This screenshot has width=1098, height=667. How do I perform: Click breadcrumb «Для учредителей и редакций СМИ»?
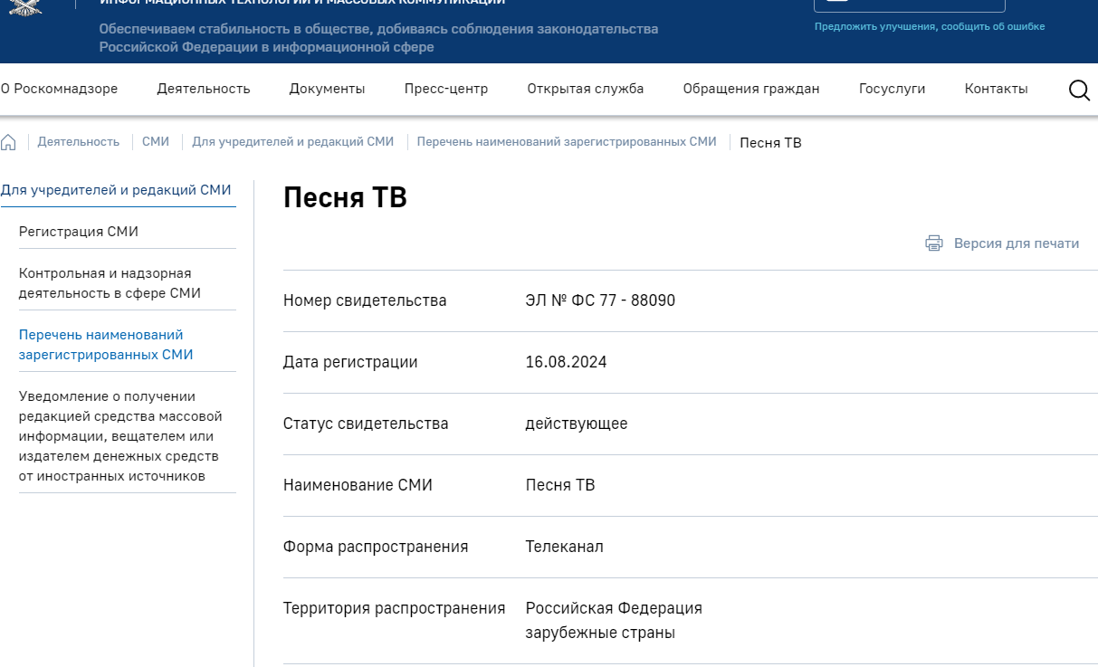(293, 142)
